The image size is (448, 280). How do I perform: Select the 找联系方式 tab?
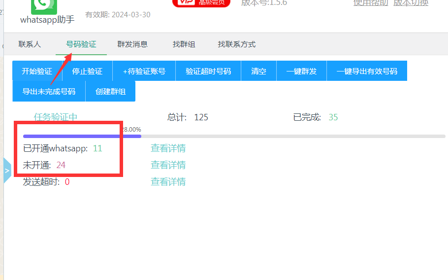click(237, 44)
